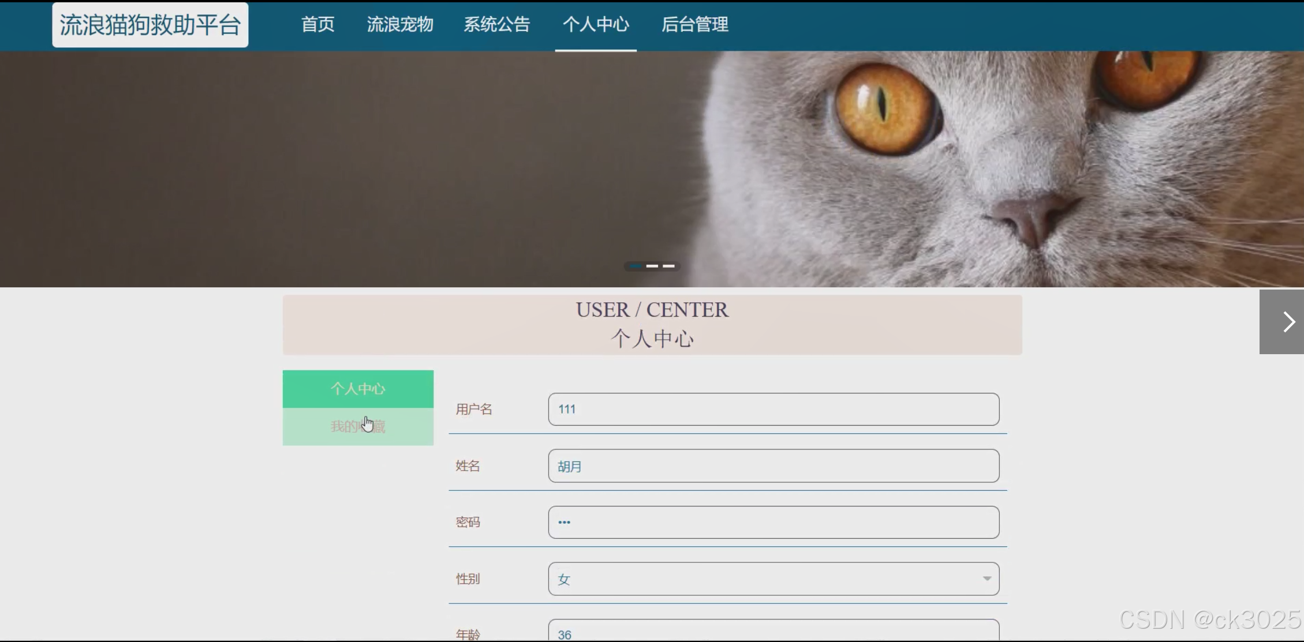The width and height of the screenshot is (1304, 642).
Task: Open 系统公告 navigation item
Action: [496, 25]
